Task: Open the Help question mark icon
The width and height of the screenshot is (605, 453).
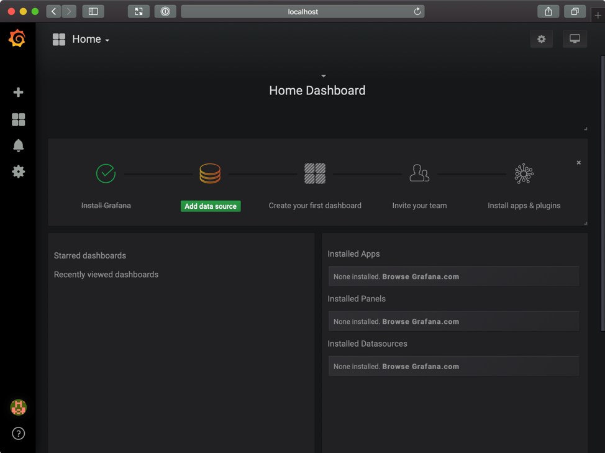Action: coord(18,434)
